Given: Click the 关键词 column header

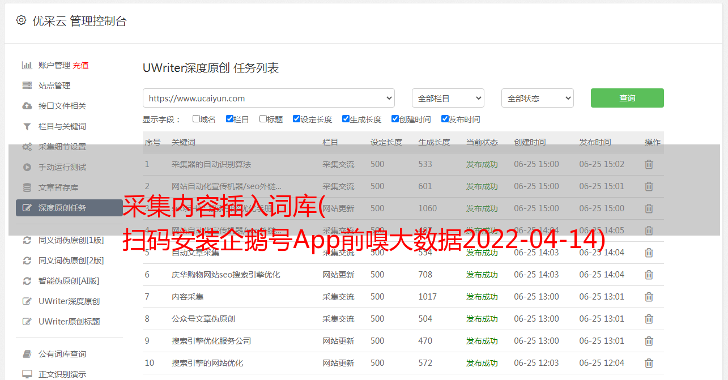Looking at the screenshot, I should [x=184, y=142].
